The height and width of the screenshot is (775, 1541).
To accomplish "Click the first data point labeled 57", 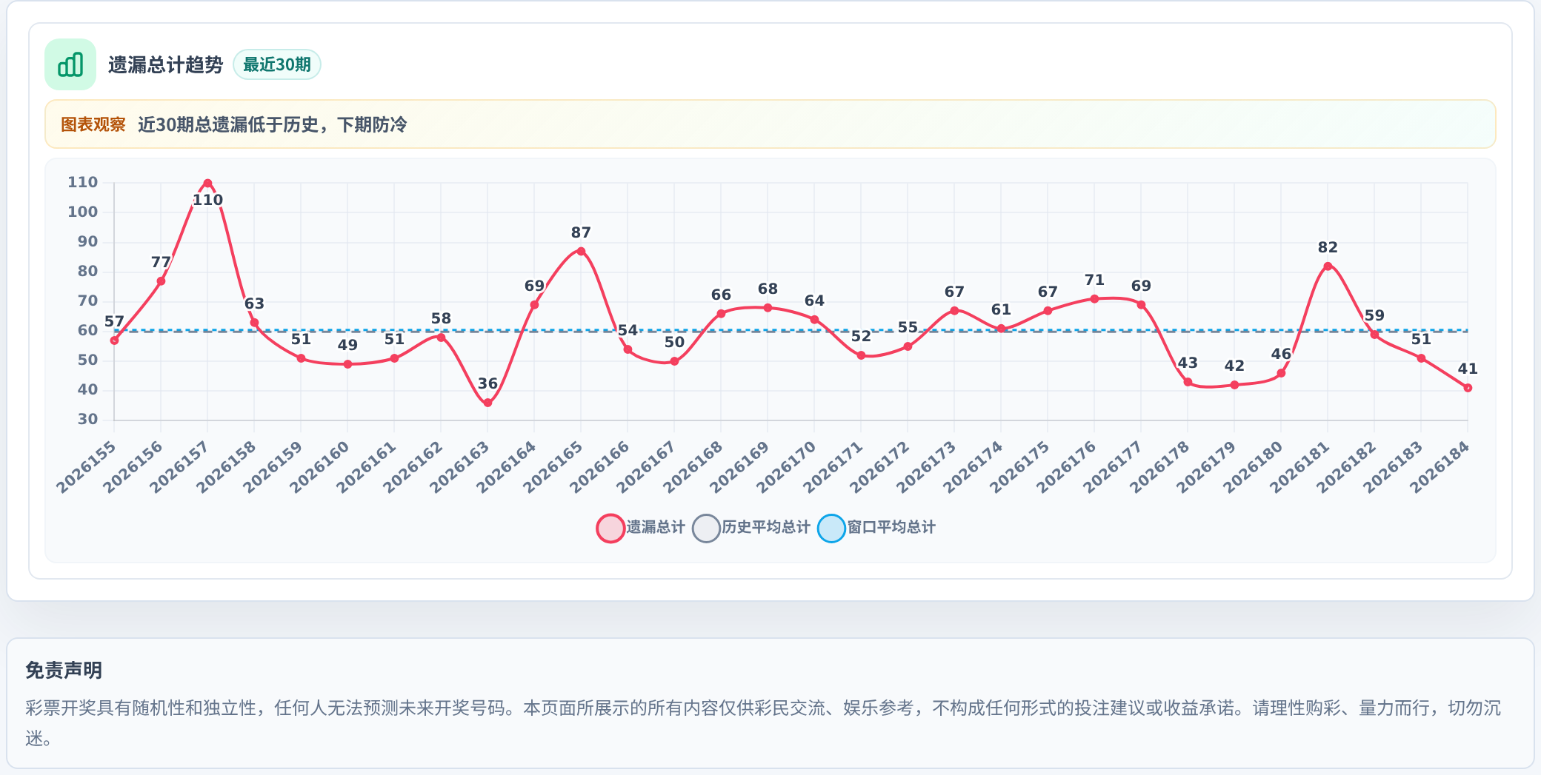I will tap(114, 340).
